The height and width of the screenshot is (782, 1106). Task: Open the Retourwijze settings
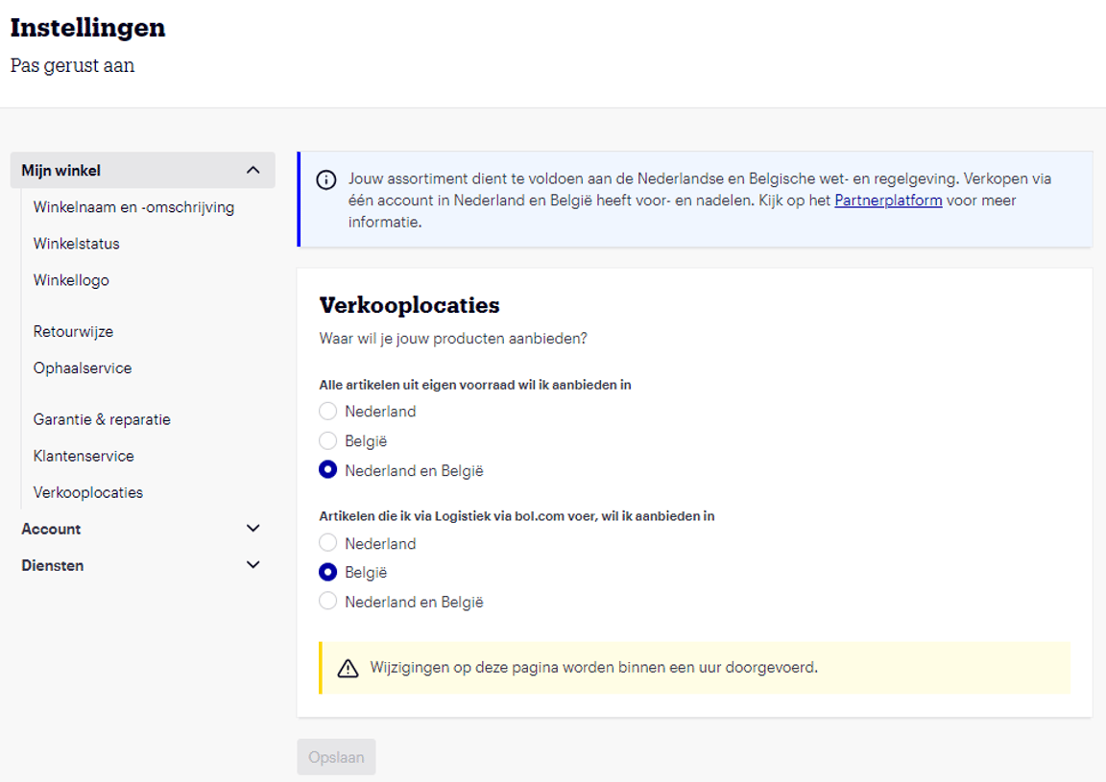73,331
